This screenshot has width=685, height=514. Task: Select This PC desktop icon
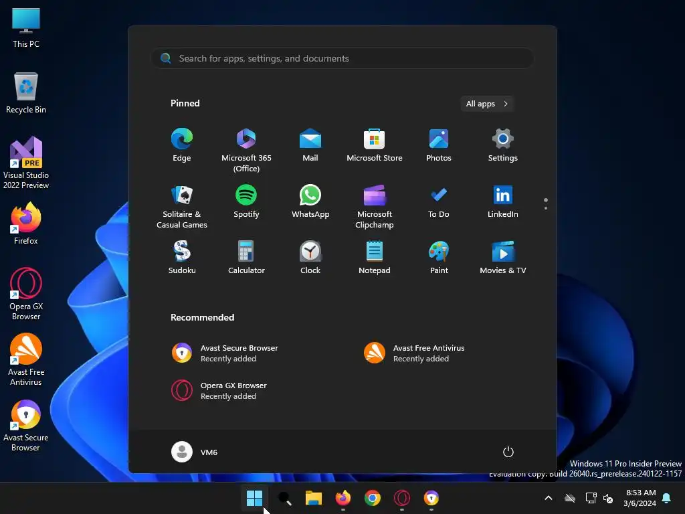(x=26, y=28)
